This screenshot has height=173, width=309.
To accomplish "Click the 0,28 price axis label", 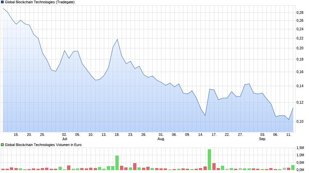I will pyautogui.click(x=300, y=12).
